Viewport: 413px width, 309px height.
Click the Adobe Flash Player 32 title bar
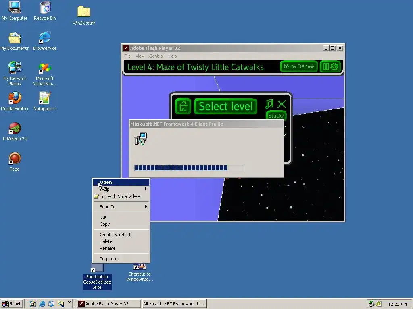pos(223,48)
